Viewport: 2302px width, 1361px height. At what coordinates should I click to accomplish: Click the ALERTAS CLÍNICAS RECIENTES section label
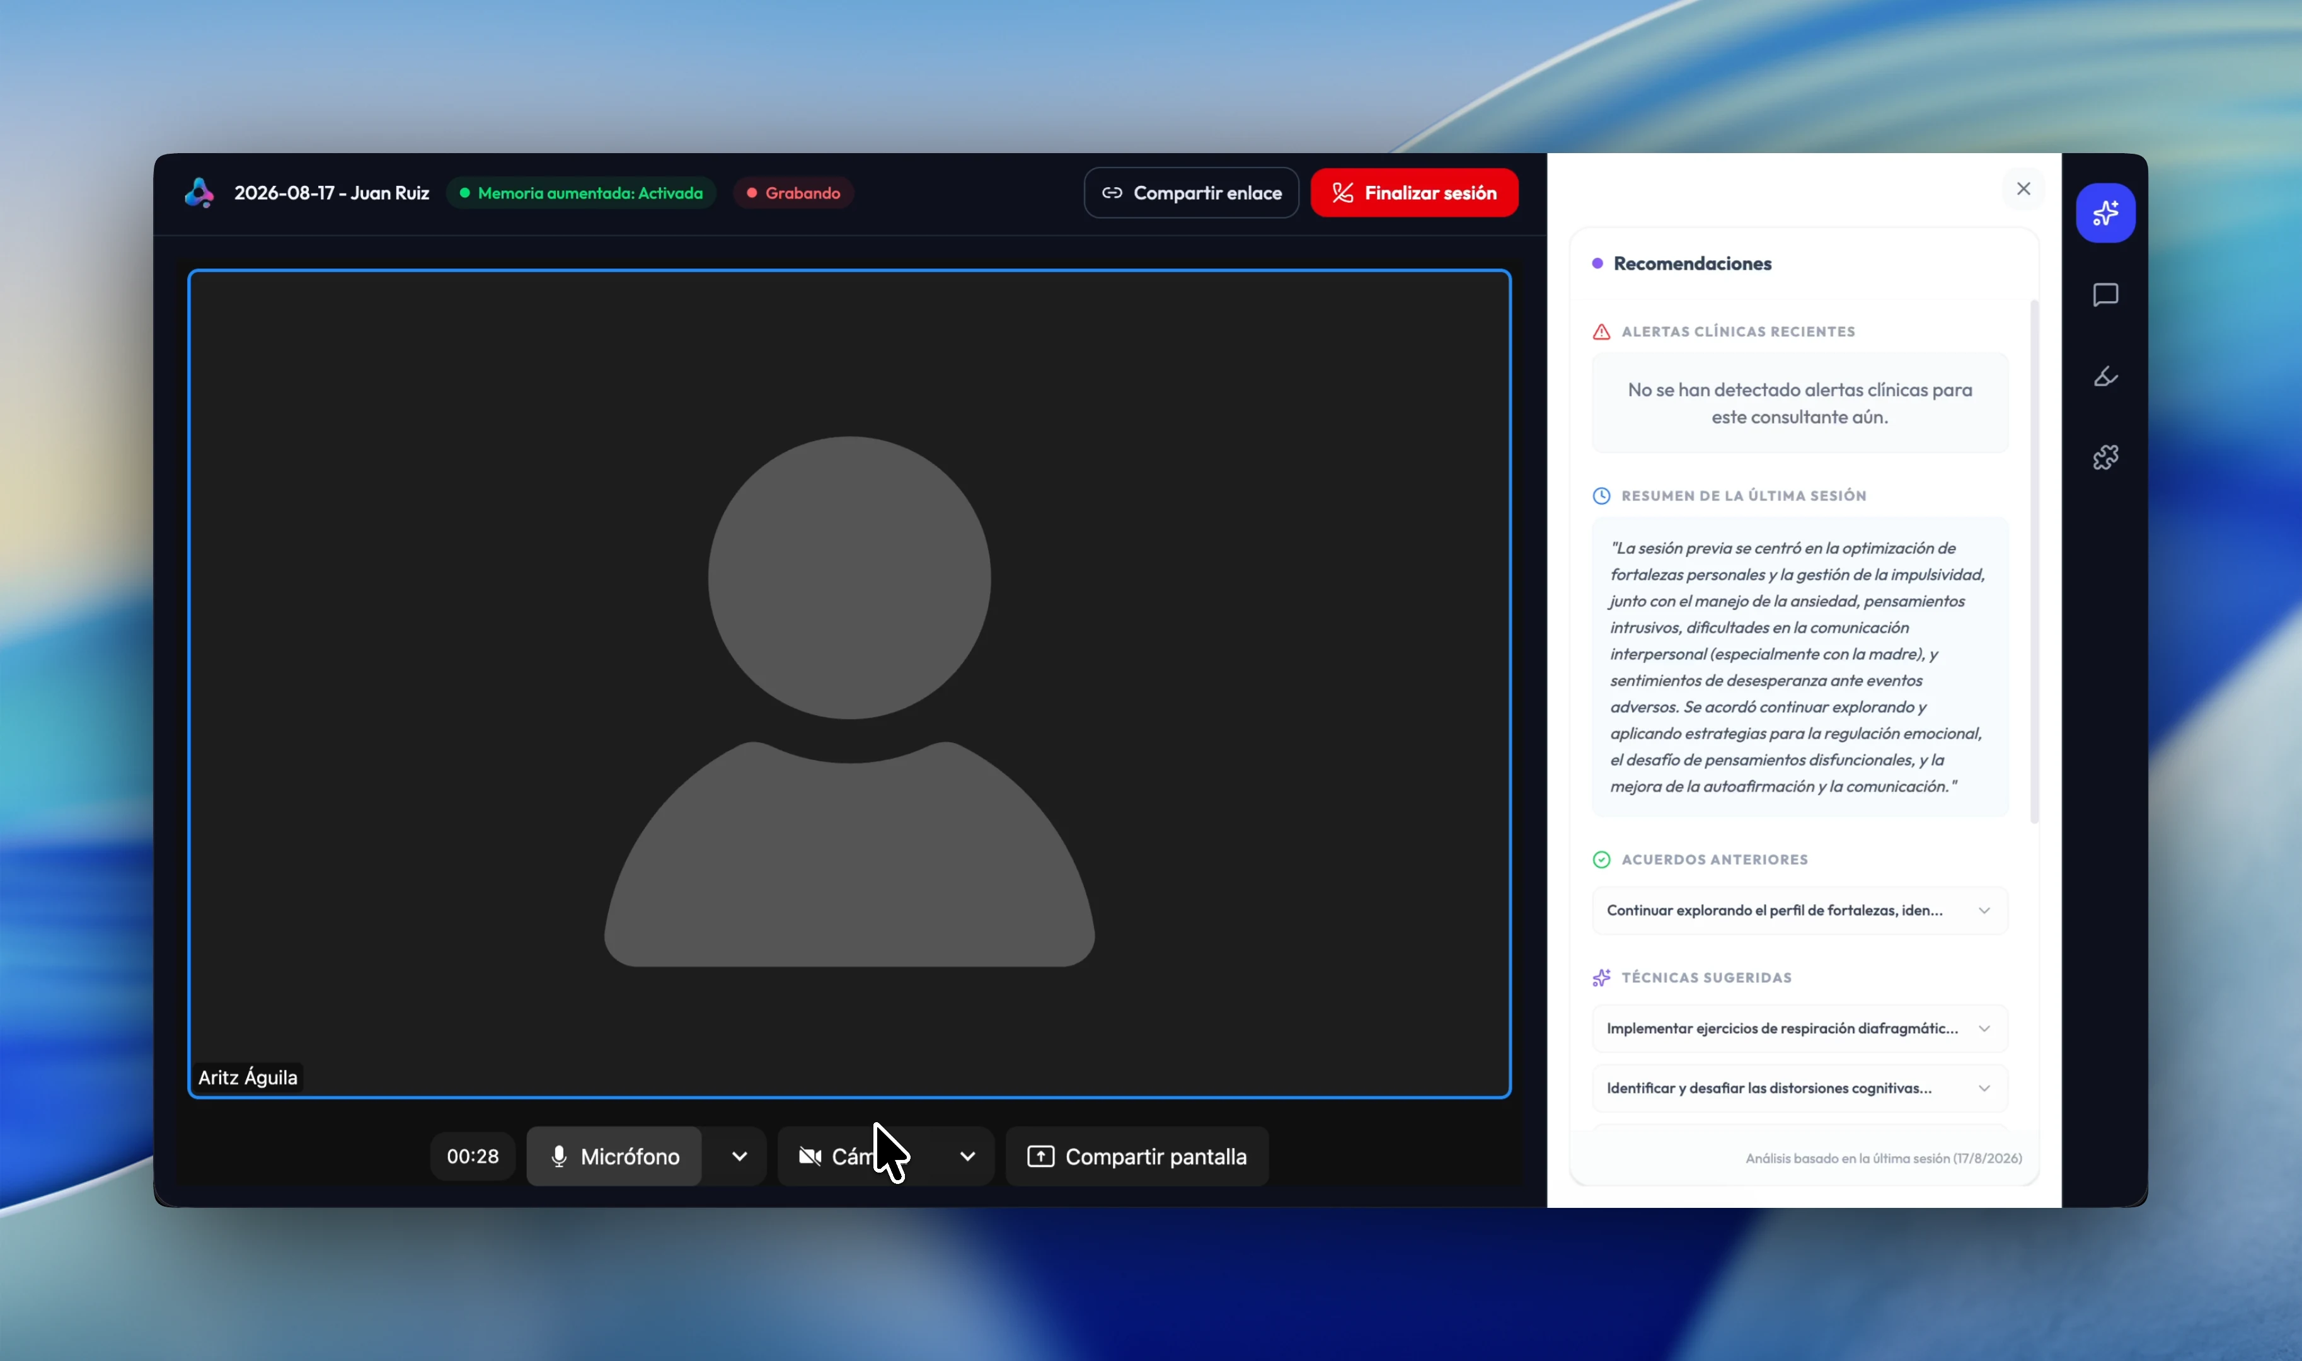point(1738,332)
